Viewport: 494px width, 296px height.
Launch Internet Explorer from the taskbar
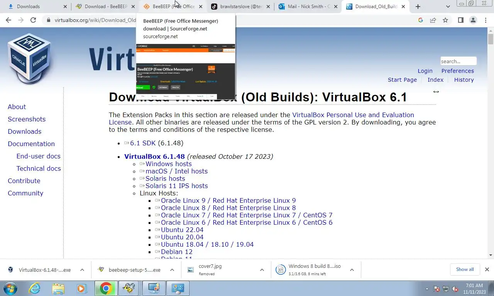click(x=35, y=288)
